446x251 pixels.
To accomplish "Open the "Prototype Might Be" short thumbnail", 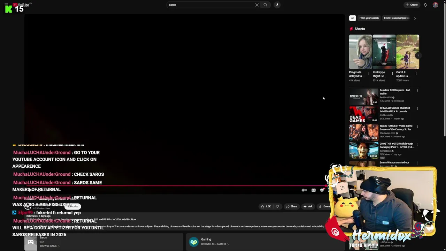I will [384, 52].
